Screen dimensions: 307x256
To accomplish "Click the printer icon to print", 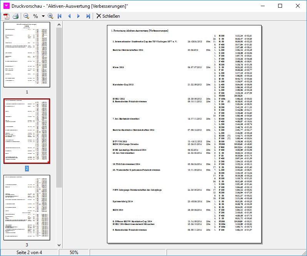I will point(15,16).
